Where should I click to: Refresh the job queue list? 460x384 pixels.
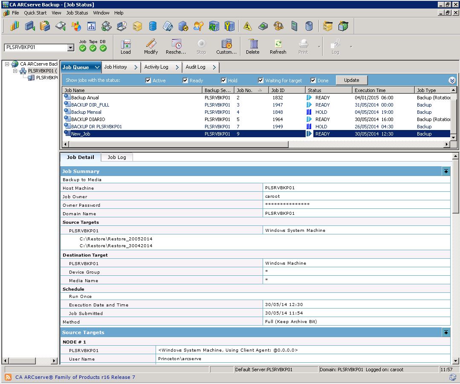pyautogui.click(x=278, y=46)
